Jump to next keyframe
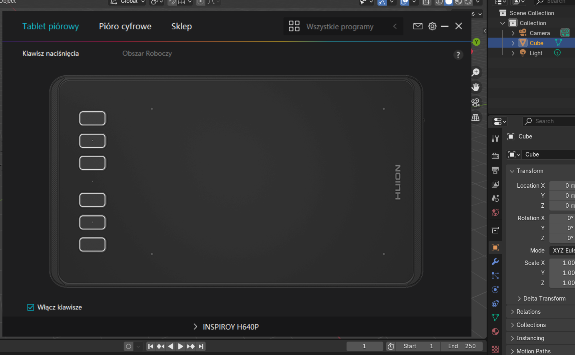The width and height of the screenshot is (575, 355). click(191, 347)
